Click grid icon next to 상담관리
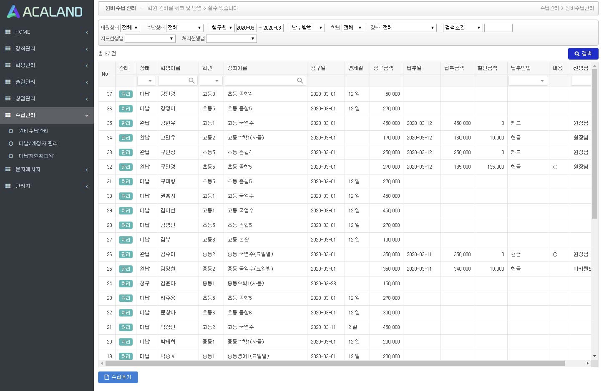This screenshot has height=391, width=604. coord(8,99)
